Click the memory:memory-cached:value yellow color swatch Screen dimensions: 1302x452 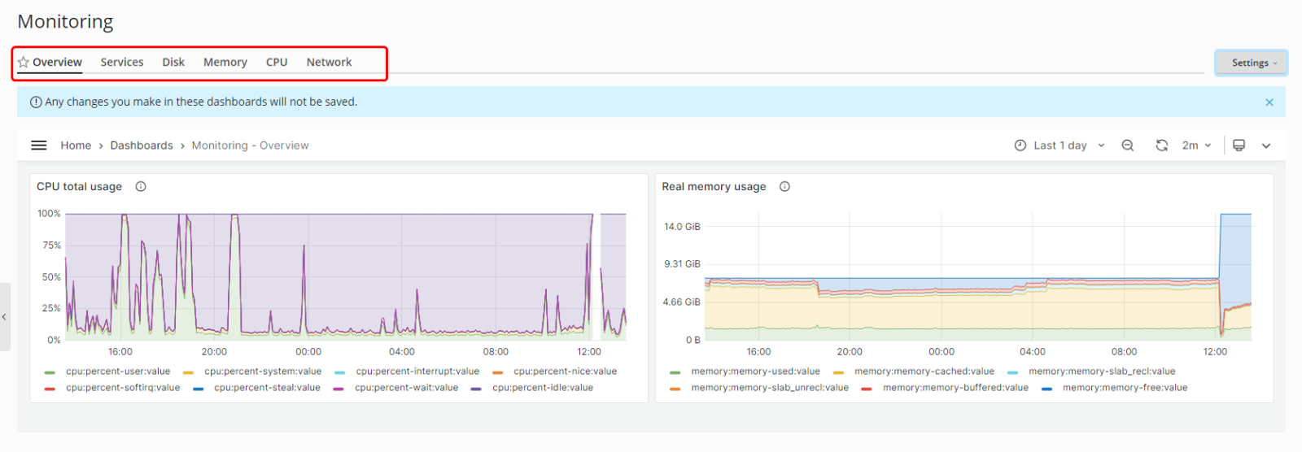(838, 372)
